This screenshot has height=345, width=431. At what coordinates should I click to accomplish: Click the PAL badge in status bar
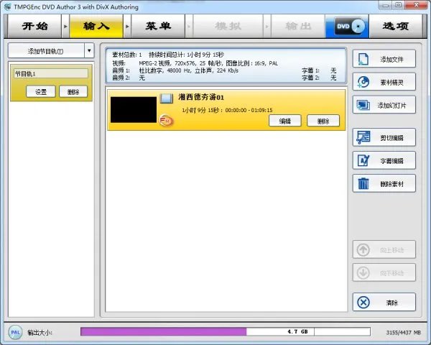[x=15, y=332]
